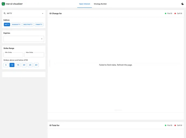Viewport: 186px width, 138px height.
Task: Choose 25 strikes above and below ATM
Action: (x=30, y=65)
